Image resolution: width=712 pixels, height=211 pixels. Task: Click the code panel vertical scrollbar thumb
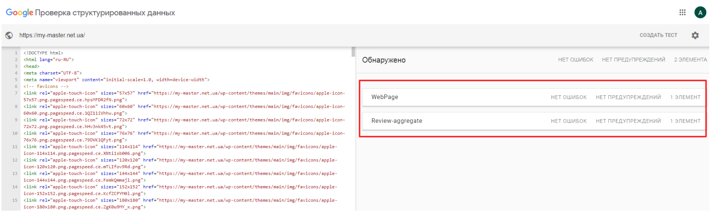(x=353, y=52)
